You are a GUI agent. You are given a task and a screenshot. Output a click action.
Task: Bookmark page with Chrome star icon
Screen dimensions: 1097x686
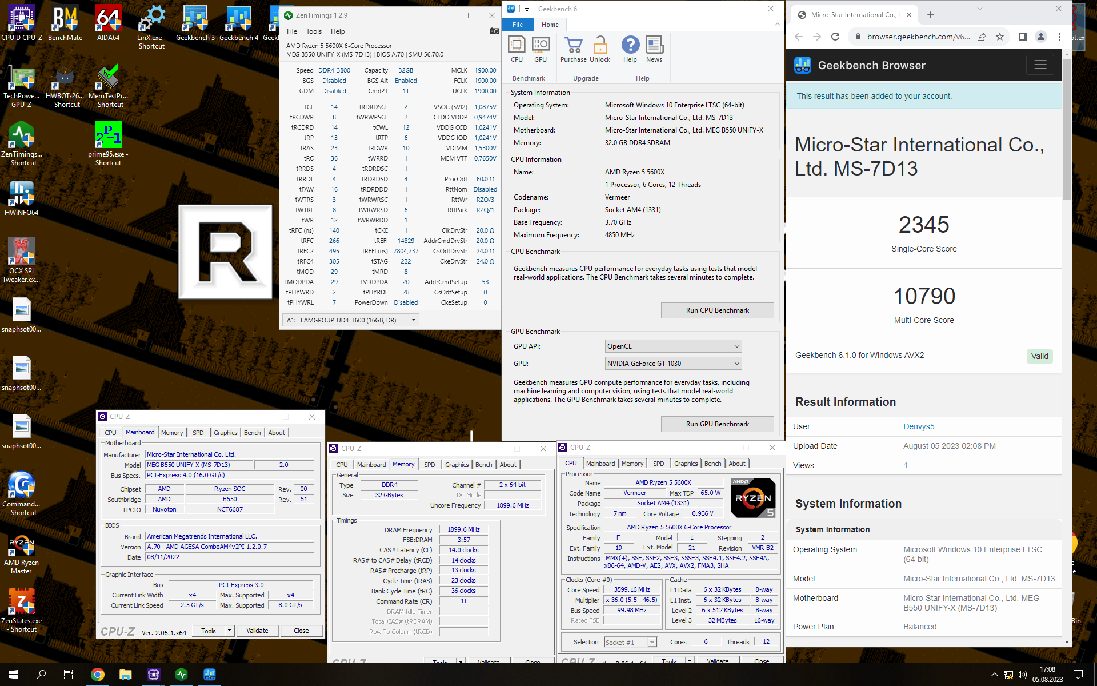pyautogui.click(x=999, y=37)
